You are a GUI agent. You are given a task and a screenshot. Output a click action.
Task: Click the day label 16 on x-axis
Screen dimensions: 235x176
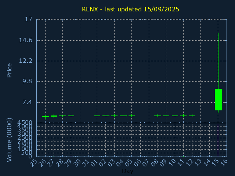[224, 163]
